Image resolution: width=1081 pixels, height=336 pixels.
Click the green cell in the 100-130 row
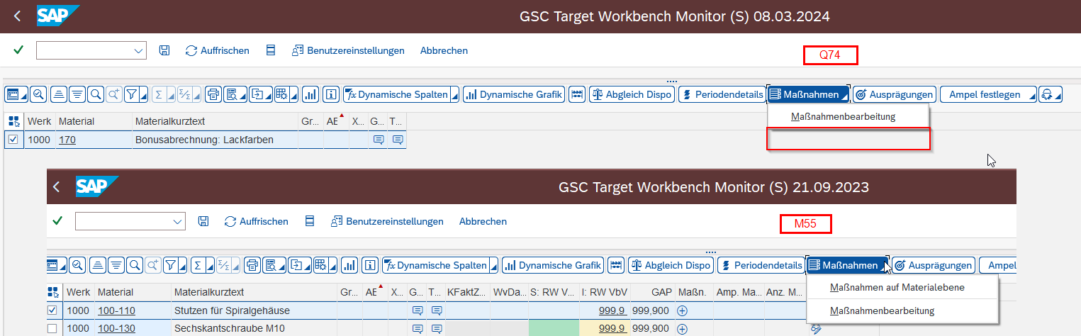click(x=554, y=328)
